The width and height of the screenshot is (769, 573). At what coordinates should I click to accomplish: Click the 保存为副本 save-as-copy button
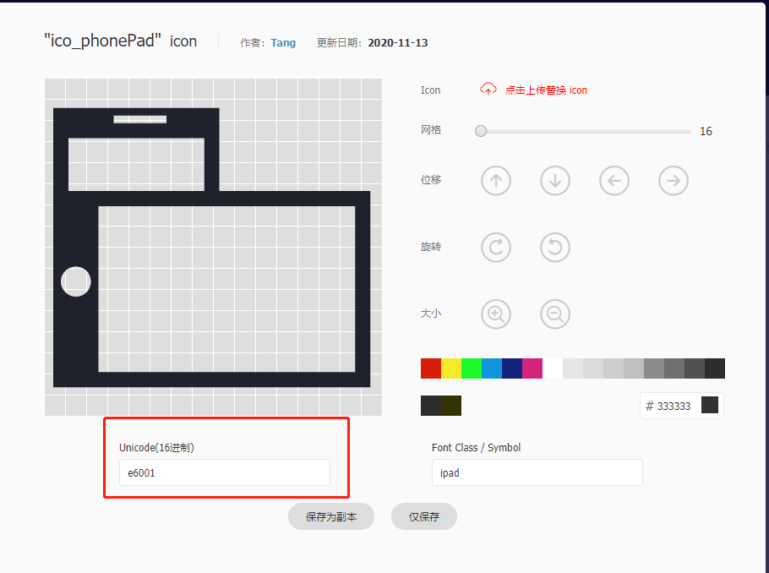tap(330, 516)
